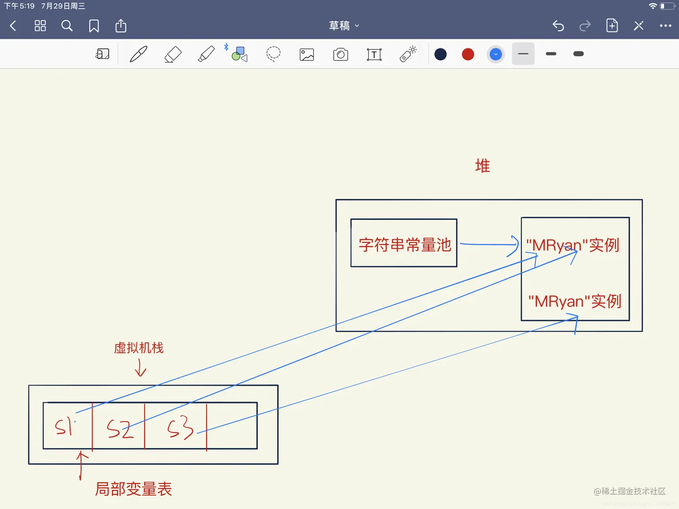Add a new page to the notebook
Screen dimensions: 679x509
(x=612, y=26)
